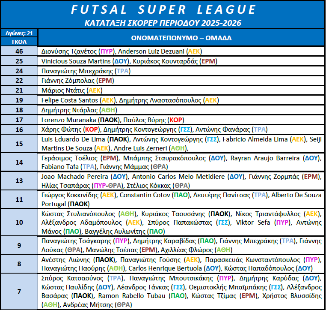326x310 pixels.
Task: Select the 16 goals cell
Action: click(19, 129)
